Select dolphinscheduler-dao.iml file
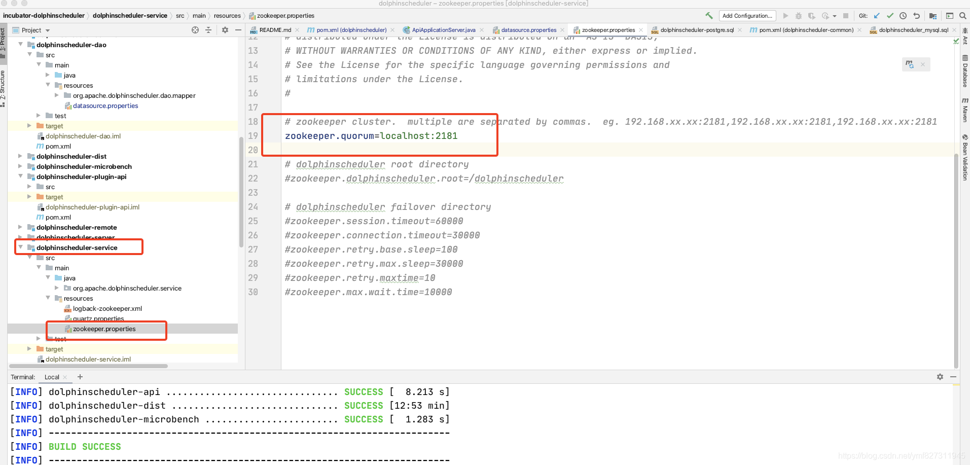 click(x=83, y=136)
